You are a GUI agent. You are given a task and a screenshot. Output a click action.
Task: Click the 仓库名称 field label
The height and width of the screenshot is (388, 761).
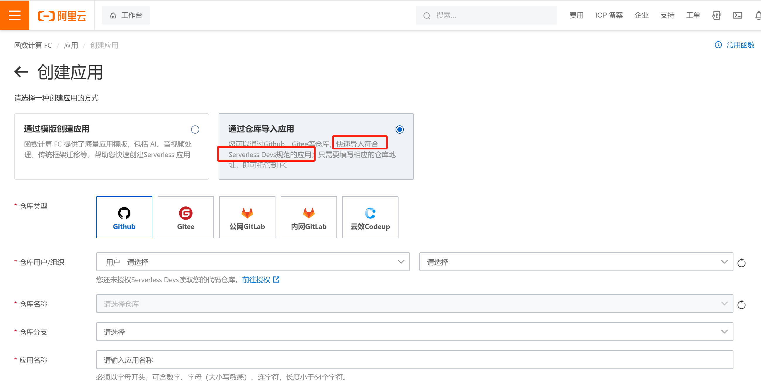[x=33, y=304]
